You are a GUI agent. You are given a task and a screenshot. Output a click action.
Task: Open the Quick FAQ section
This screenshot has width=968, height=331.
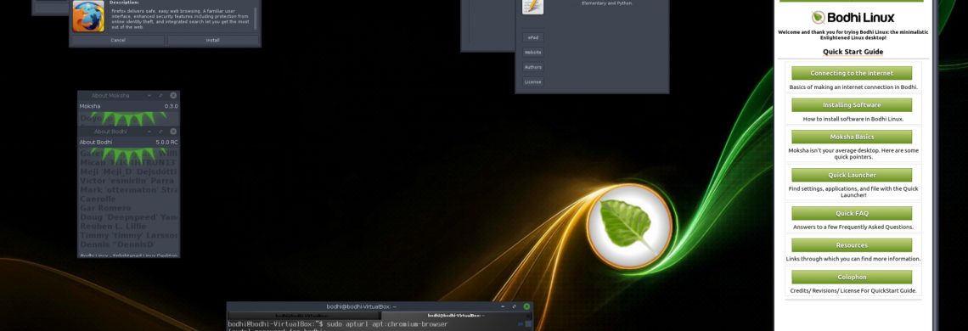[x=852, y=213]
